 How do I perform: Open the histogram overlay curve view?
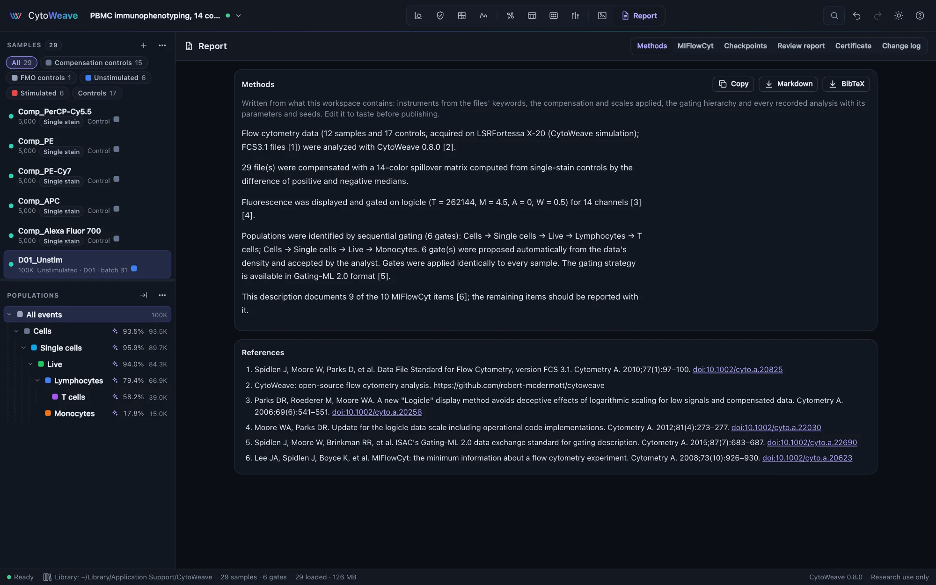tap(483, 15)
